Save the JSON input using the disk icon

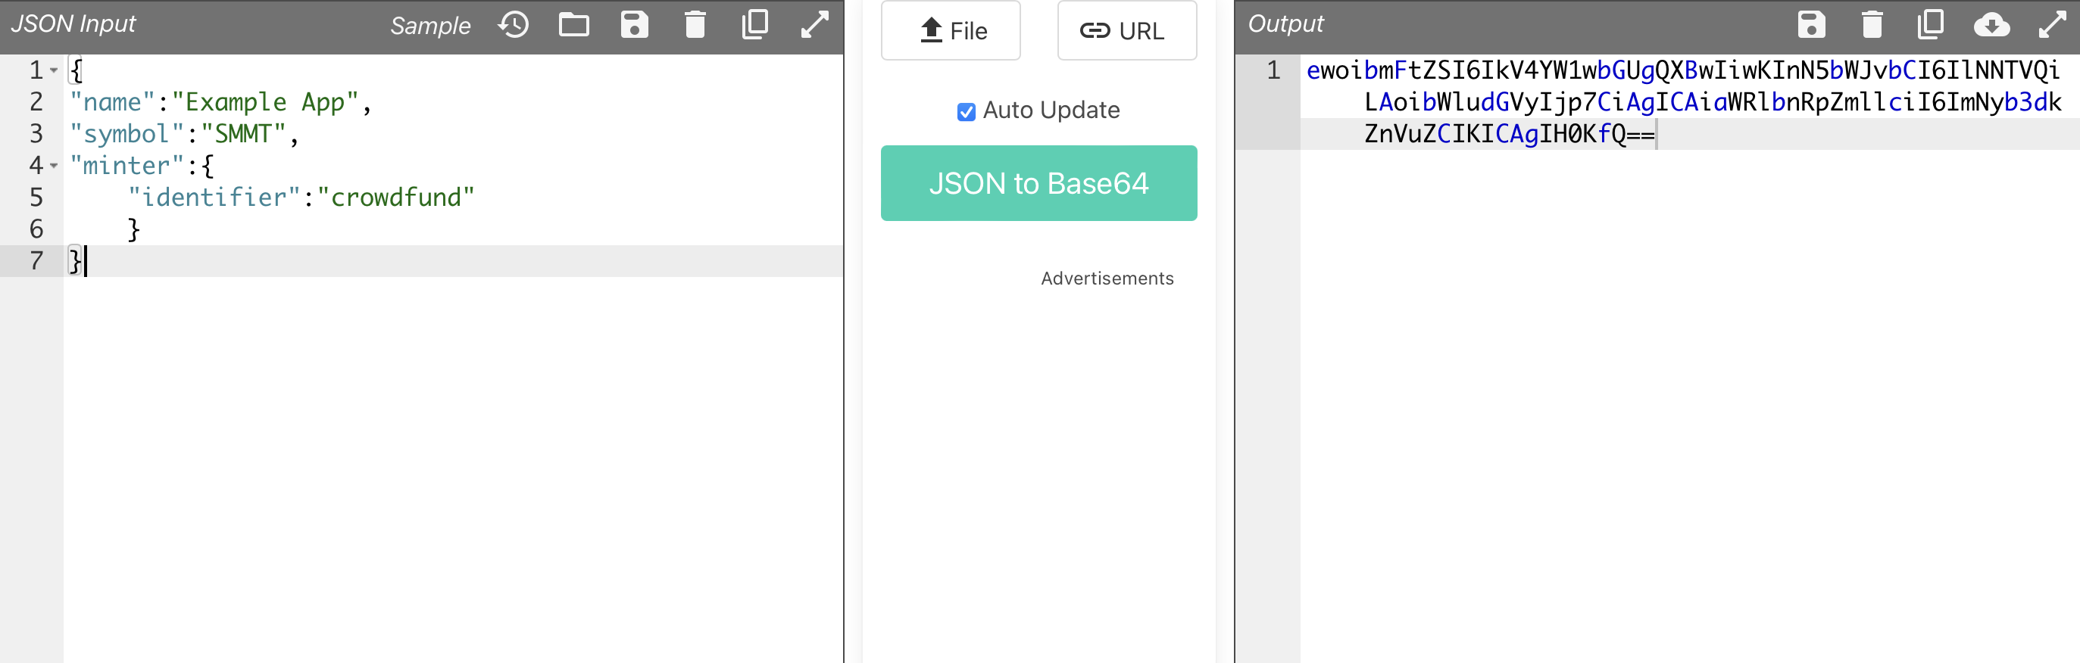(634, 25)
